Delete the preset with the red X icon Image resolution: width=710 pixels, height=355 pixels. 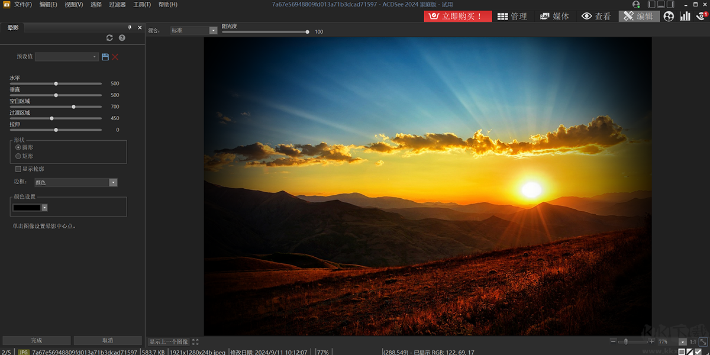coord(115,57)
